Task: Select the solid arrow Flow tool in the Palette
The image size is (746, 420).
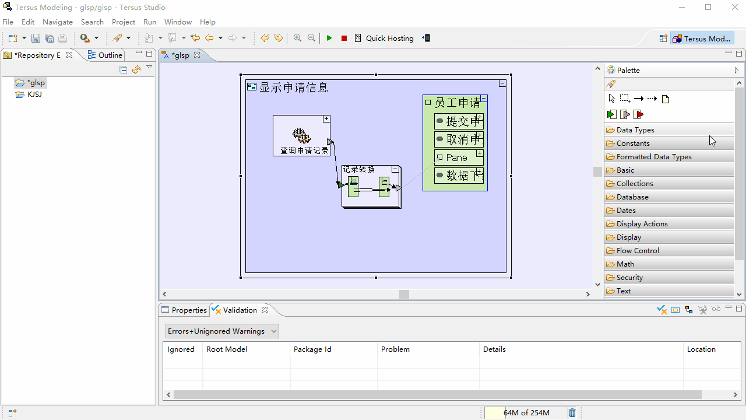Action: coord(639,99)
